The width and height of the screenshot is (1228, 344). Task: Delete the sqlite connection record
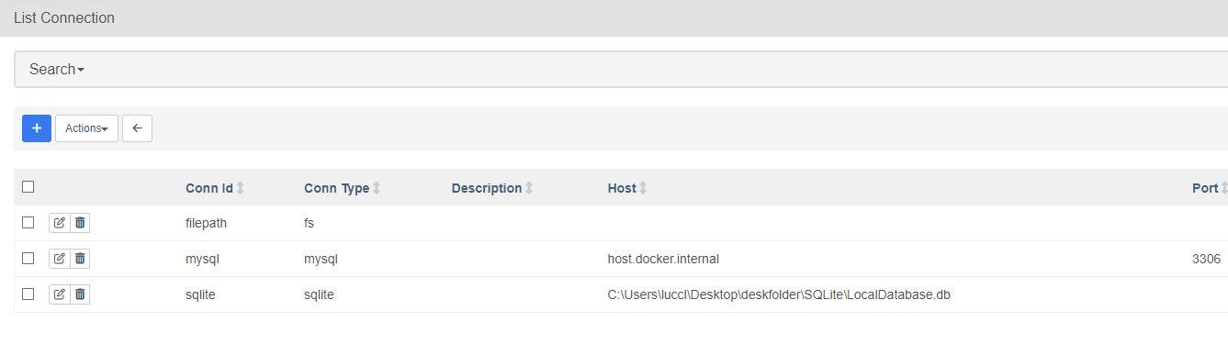tap(80, 294)
